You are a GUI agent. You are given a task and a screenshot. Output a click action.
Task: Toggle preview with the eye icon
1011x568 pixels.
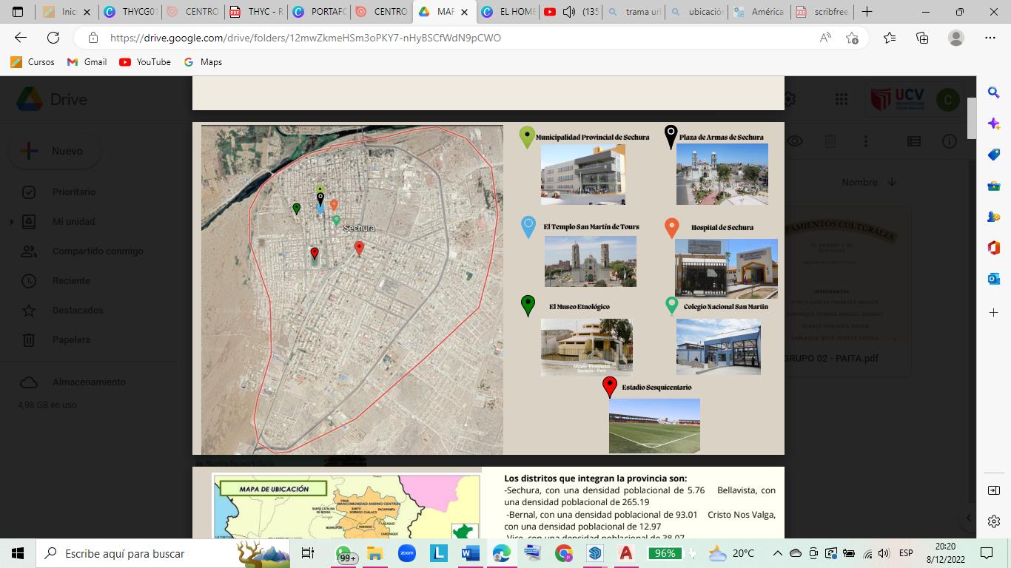tap(795, 141)
